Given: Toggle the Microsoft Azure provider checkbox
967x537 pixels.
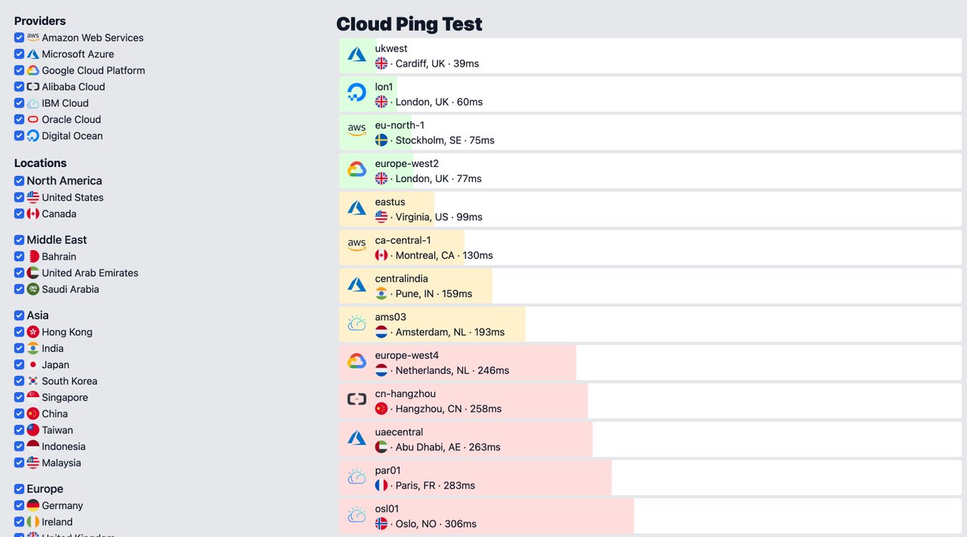Looking at the screenshot, I should (20, 54).
